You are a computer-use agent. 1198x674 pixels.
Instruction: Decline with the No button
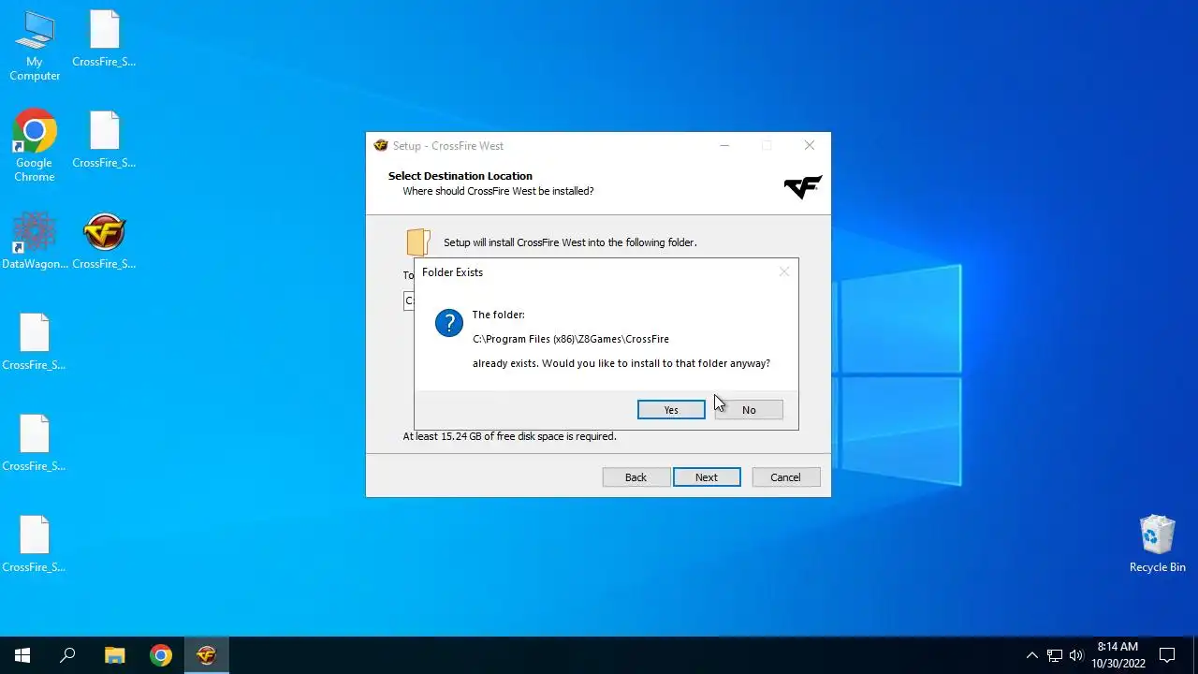749,410
